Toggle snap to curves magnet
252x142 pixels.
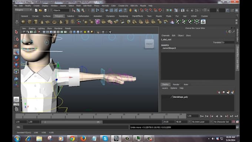[146, 10]
